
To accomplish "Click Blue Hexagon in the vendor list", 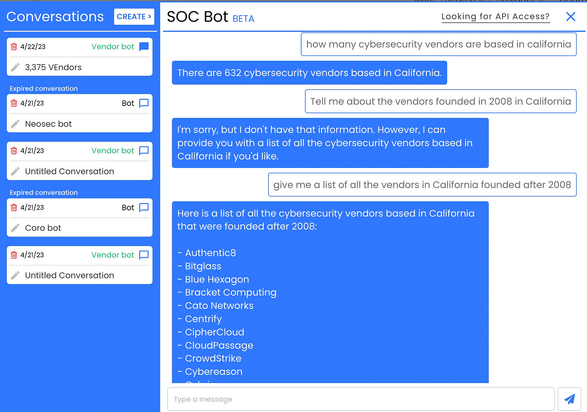I will click(217, 279).
